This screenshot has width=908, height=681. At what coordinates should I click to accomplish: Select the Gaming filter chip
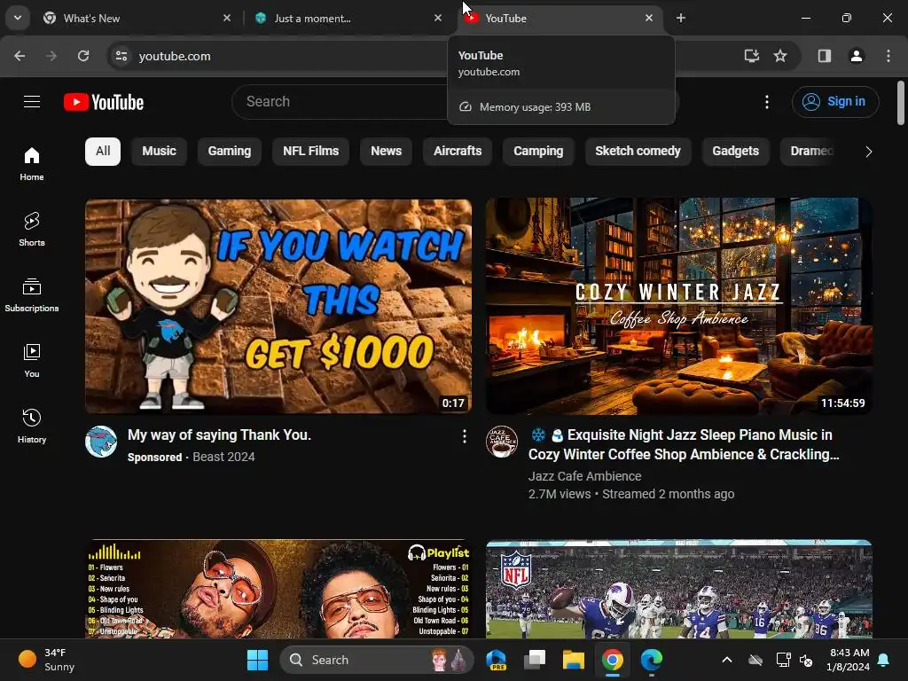(230, 151)
